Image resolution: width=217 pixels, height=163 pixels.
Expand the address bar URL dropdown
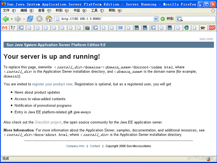click(x=156, y=19)
